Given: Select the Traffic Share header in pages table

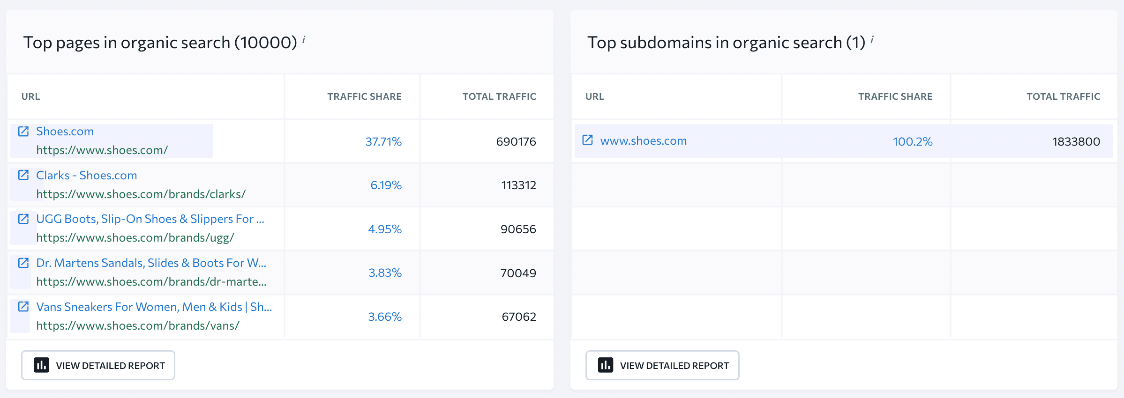Looking at the screenshot, I should (x=365, y=96).
